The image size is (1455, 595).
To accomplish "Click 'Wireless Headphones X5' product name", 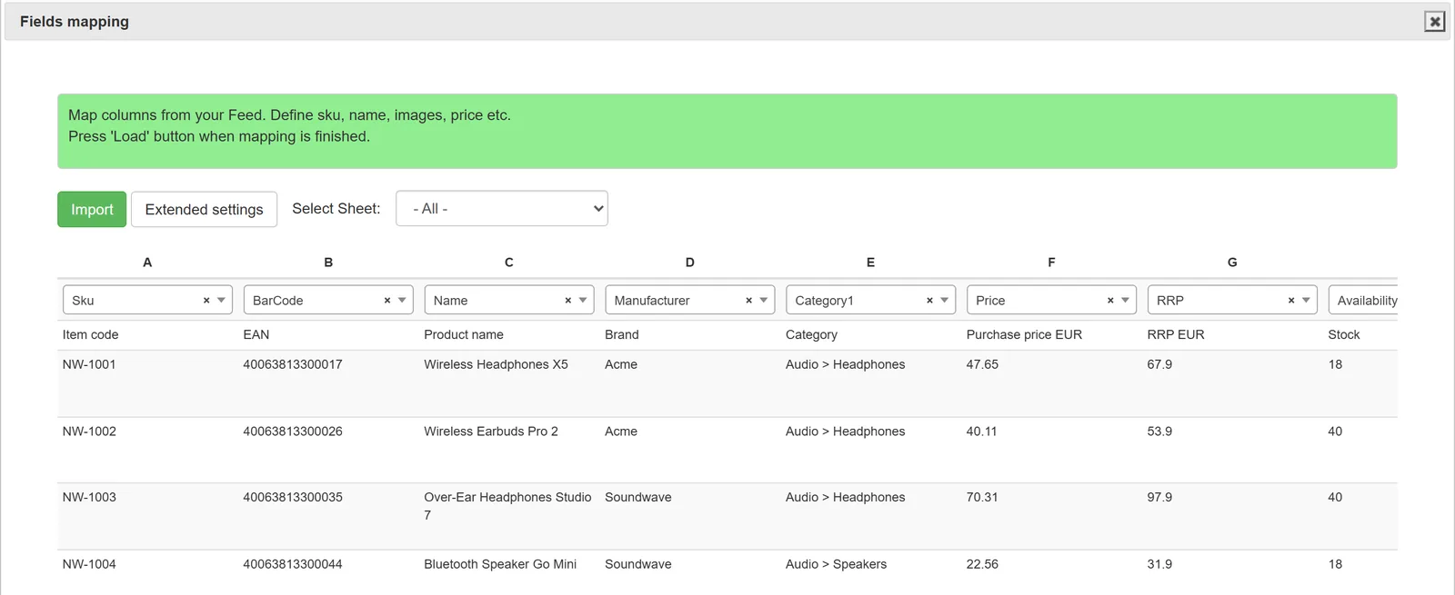I will (x=496, y=364).
